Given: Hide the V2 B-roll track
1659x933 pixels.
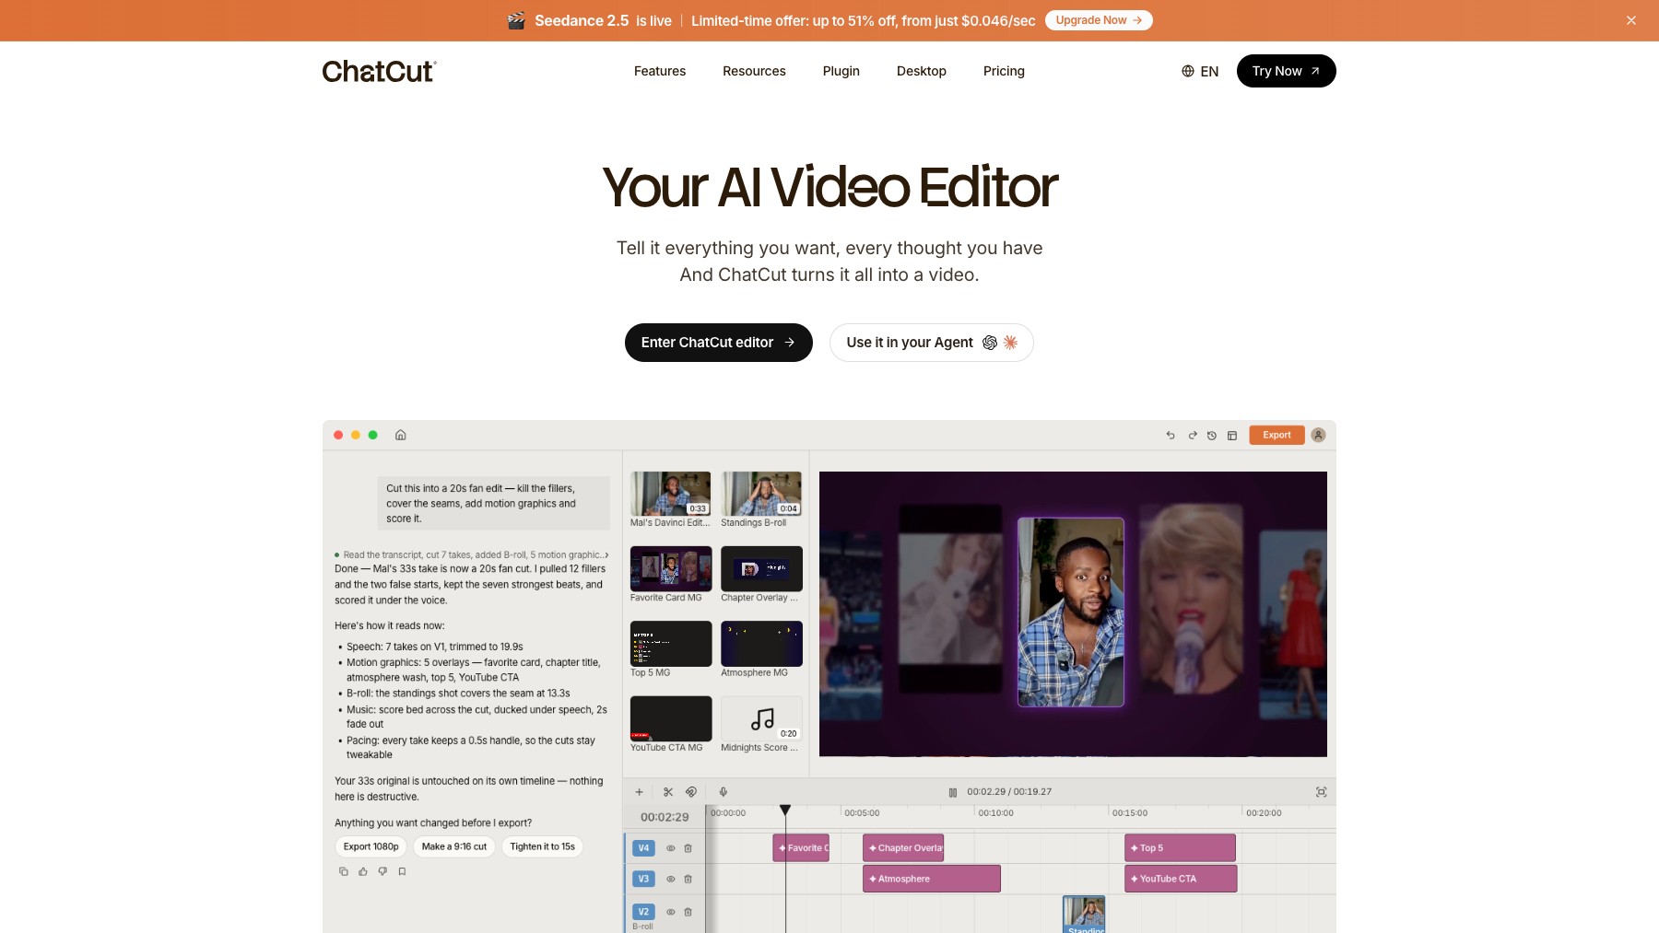Looking at the screenshot, I should [x=671, y=912].
